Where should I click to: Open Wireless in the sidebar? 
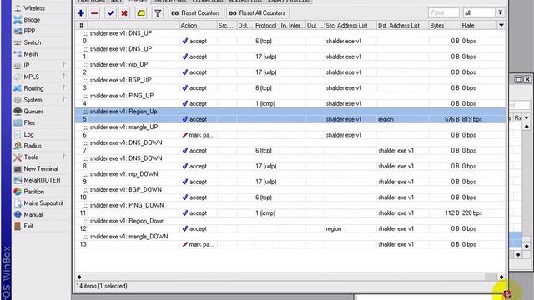coord(34,7)
